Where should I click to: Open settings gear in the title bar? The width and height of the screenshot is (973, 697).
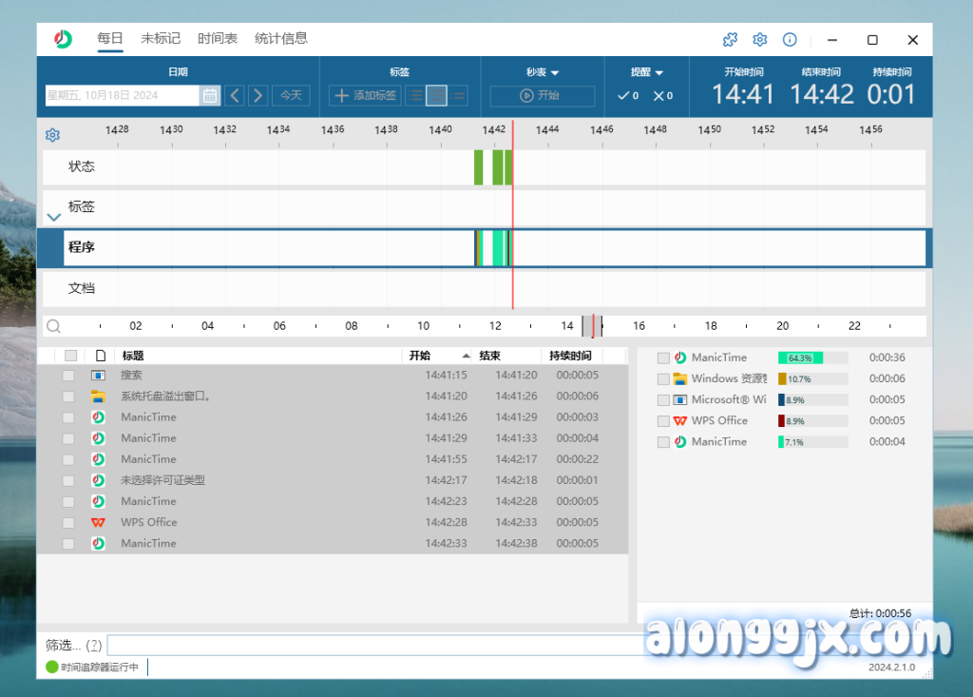coord(759,40)
